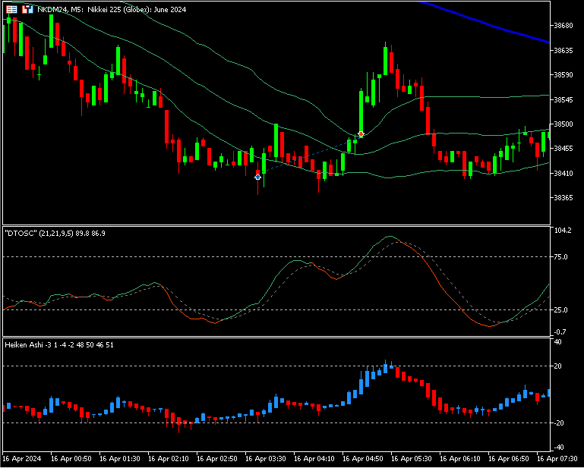Click the NKDM24, M5 chart title text
Image resolution: width=584 pixels, height=468 pixels.
[112, 10]
